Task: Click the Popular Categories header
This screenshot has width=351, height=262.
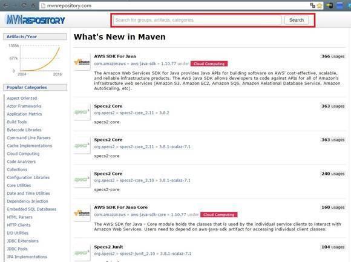Action: [35, 88]
